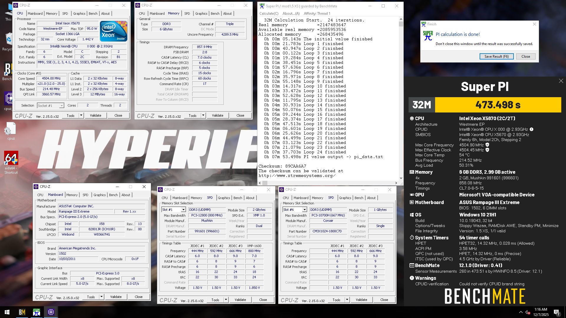The image size is (566, 318).
Task: Click the verified badge next to 4504.90 MHz
Action: (487, 145)
